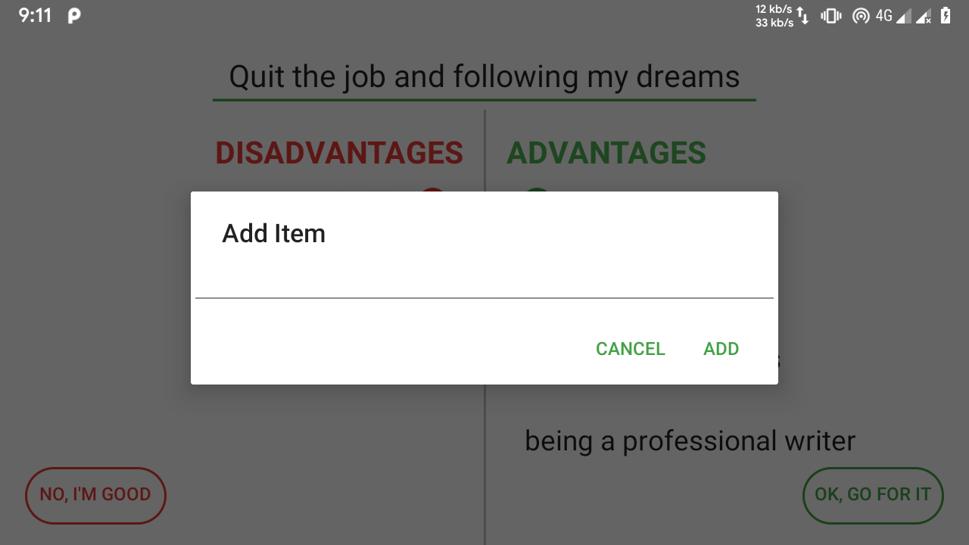Screen dimensions: 969x545
Task: Tap the P app icon in status bar
Action: click(x=74, y=16)
